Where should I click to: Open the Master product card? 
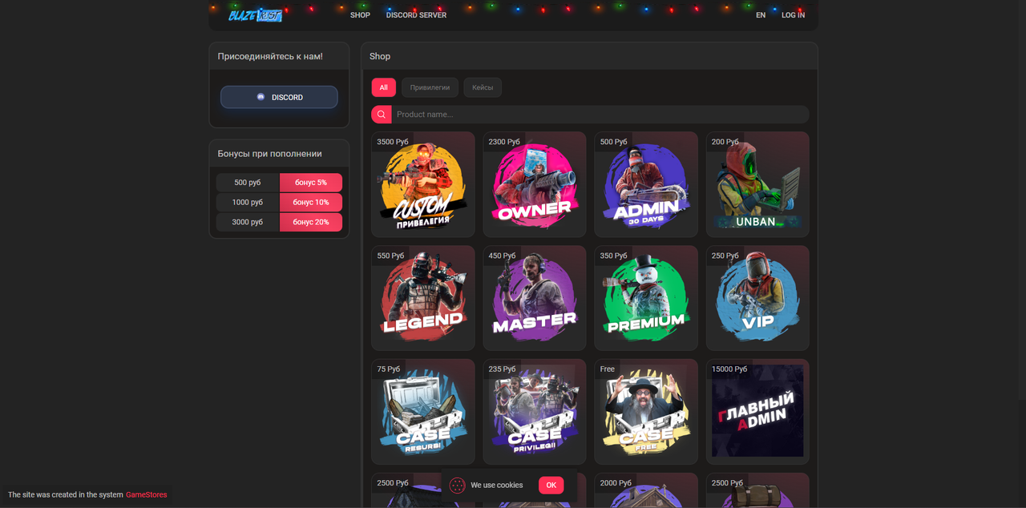(535, 298)
